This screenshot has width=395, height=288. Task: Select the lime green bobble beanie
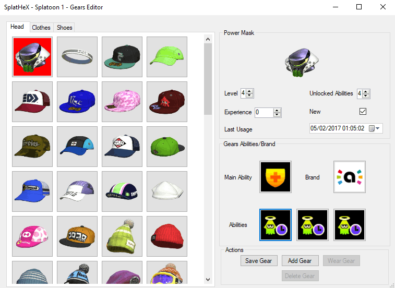(x=122, y=236)
